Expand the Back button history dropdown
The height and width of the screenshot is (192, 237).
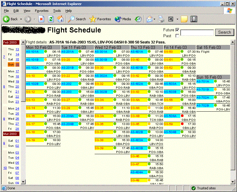(x=21, y=19)
